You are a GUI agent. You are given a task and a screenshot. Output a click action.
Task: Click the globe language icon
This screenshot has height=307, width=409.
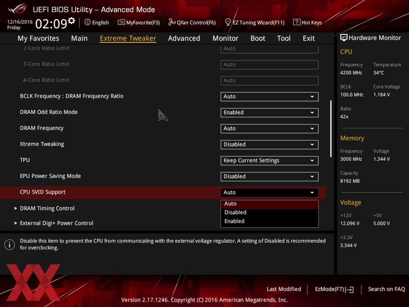87,22
